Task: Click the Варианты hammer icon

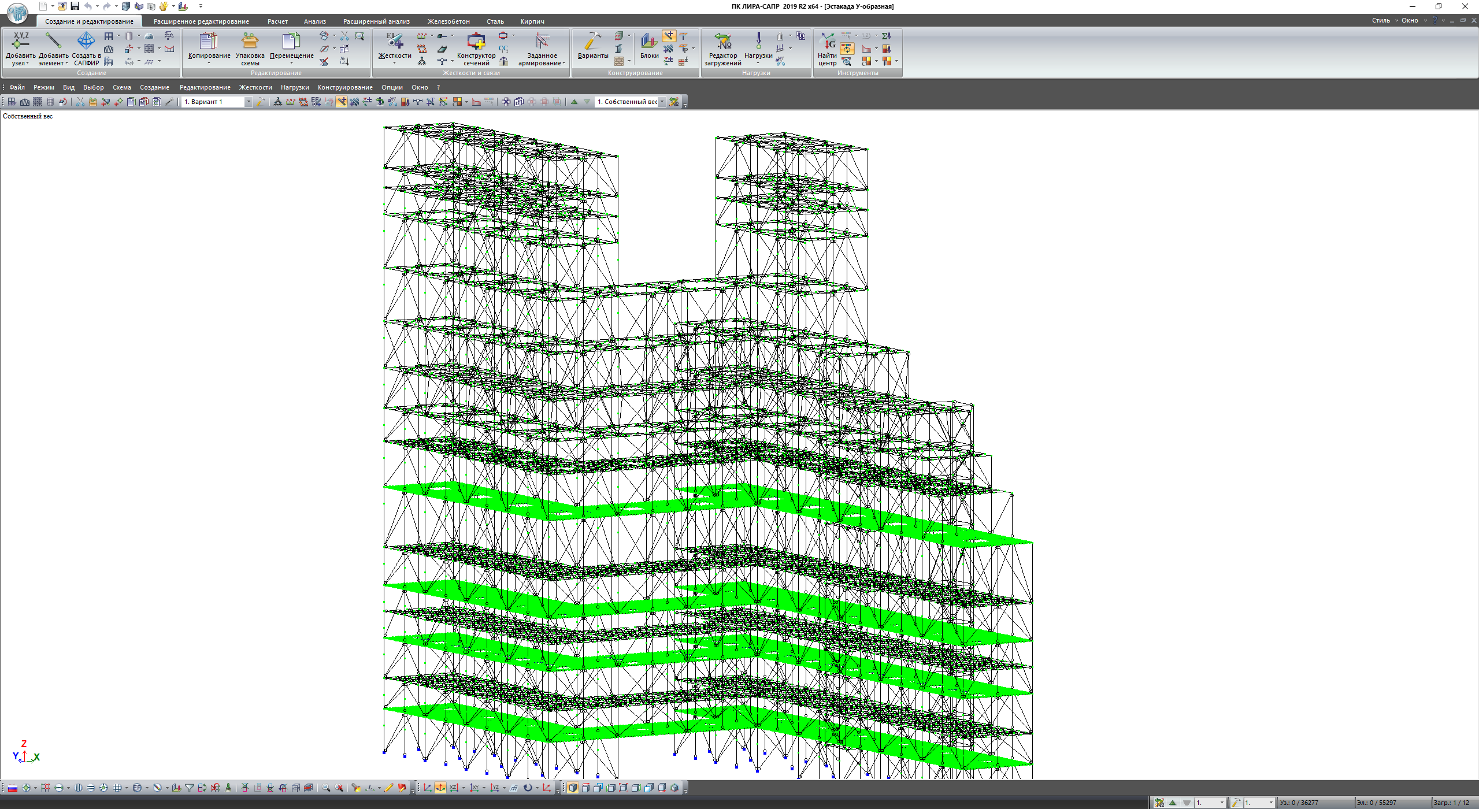Action: pos(592,41)
